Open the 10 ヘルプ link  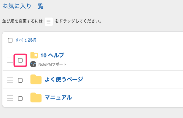click(52, 55)
